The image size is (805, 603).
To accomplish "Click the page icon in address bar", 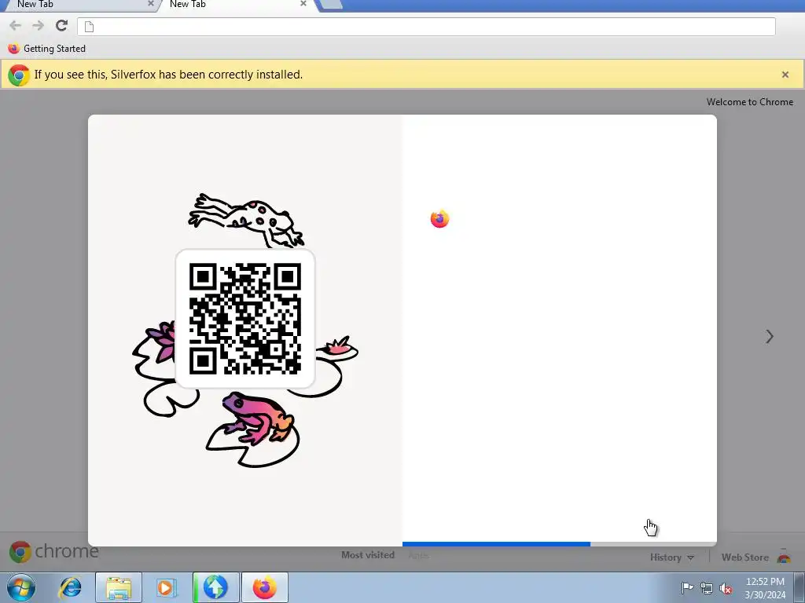I will pos(89,27).
